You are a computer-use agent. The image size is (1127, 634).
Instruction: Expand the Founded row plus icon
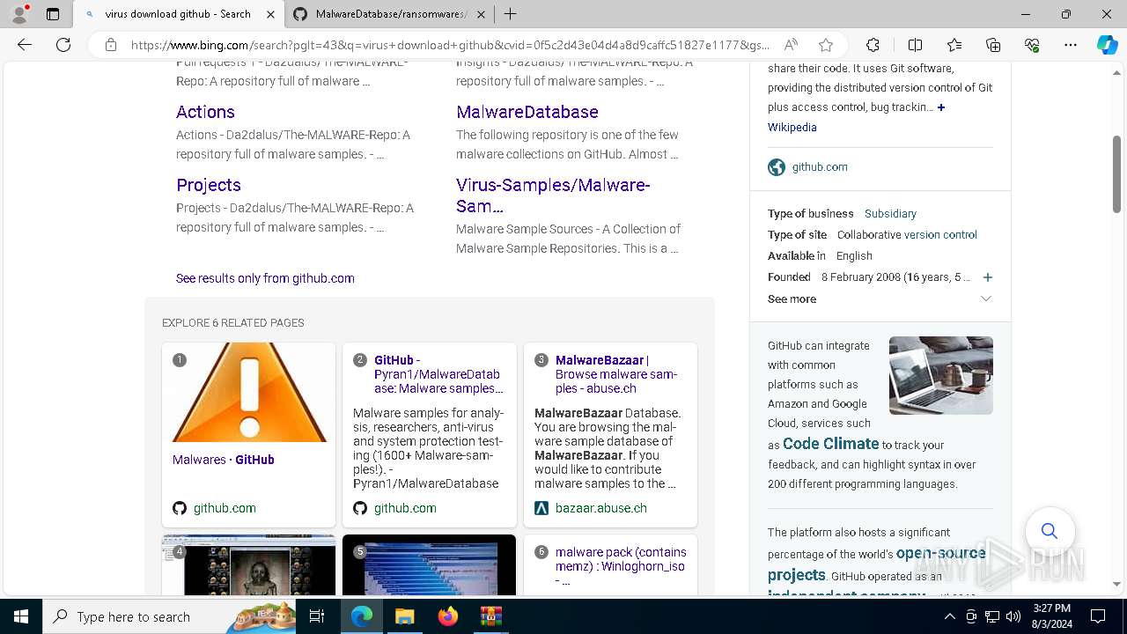pyautogui.click(x=987, y=277)
